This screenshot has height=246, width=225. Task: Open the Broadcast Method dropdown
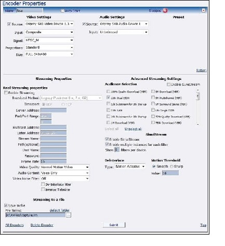[x=71, y=98]
